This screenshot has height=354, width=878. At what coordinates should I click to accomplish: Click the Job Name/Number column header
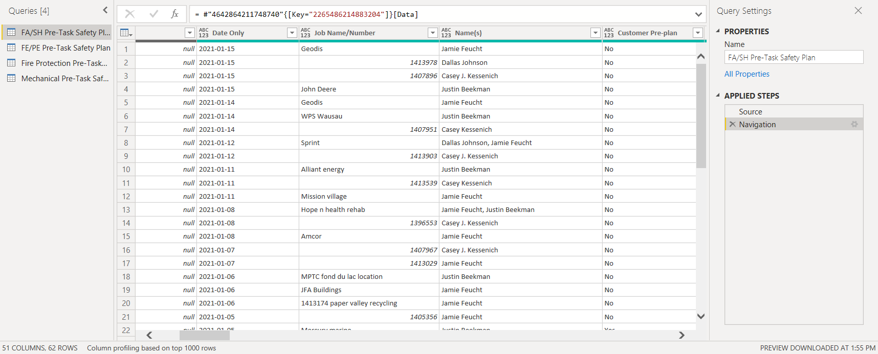pyautogui.click(x=369, y=33)
